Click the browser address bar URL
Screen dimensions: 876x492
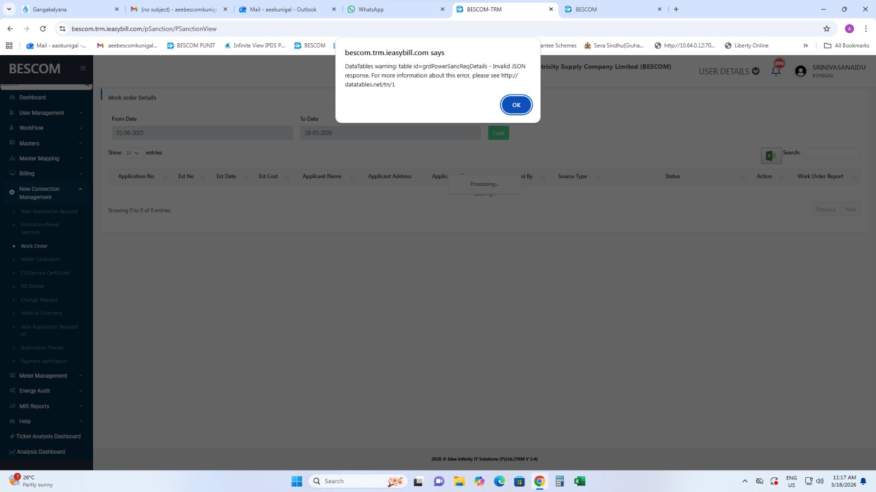pos(144,28)
